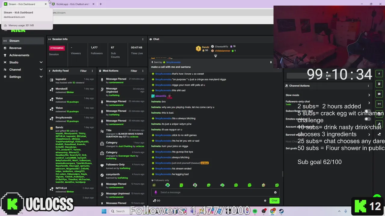Expand the Studio sidebar section

[41, 62]
